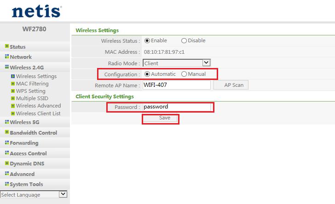Click the icon beside Bandwidth Control
The width and height of the screenshot is (335, 204).
[x=6, y=132]
